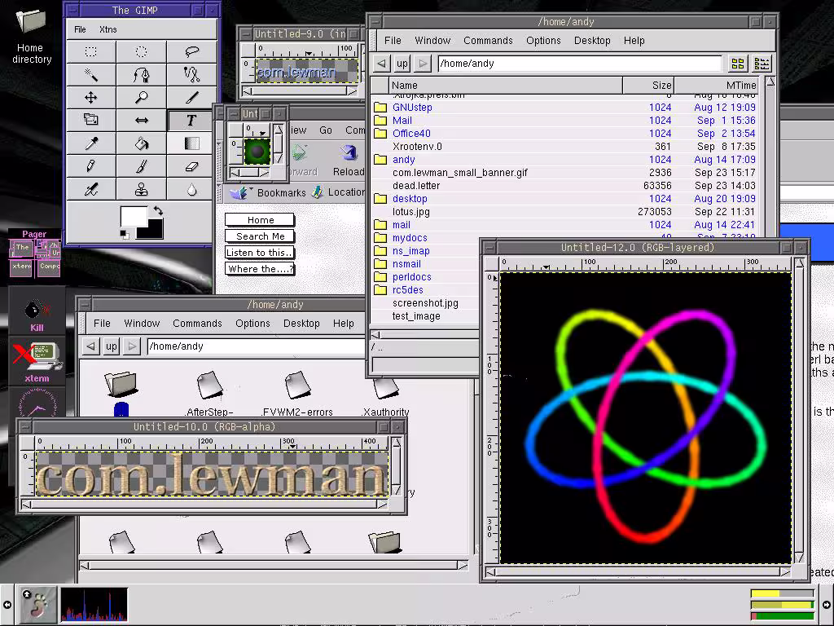This screenshot has height=626, width=834.
Task: Swap foreground and background colors in GIMP
Action: coord(157,211)
